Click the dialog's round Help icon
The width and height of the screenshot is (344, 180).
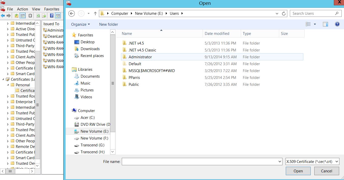coord(337,24)
